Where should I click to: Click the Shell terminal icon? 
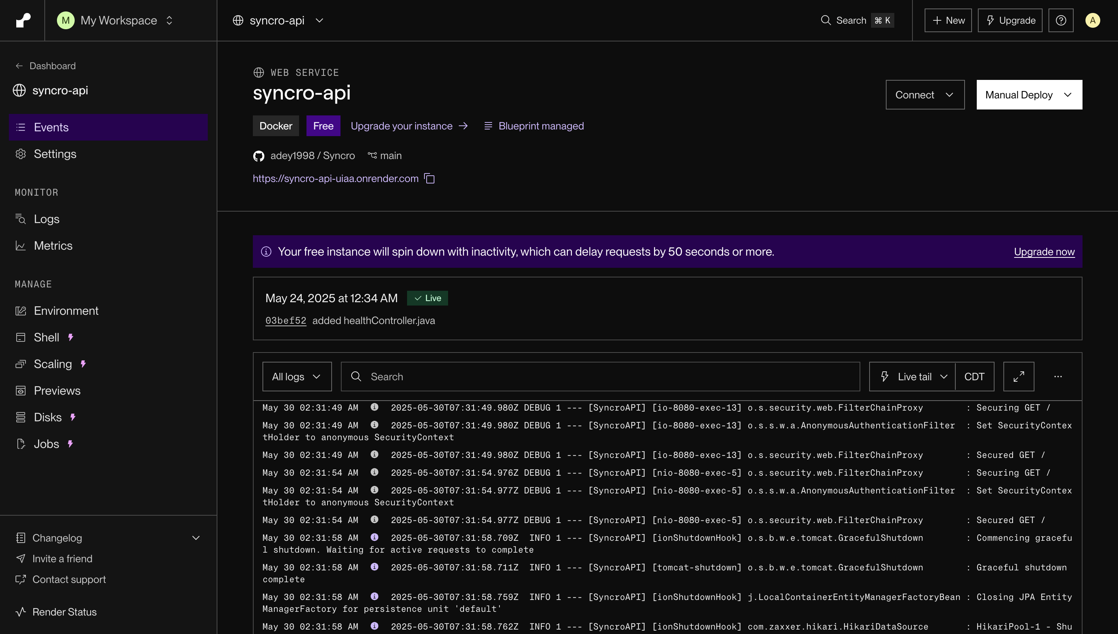[x=20, y=337]
